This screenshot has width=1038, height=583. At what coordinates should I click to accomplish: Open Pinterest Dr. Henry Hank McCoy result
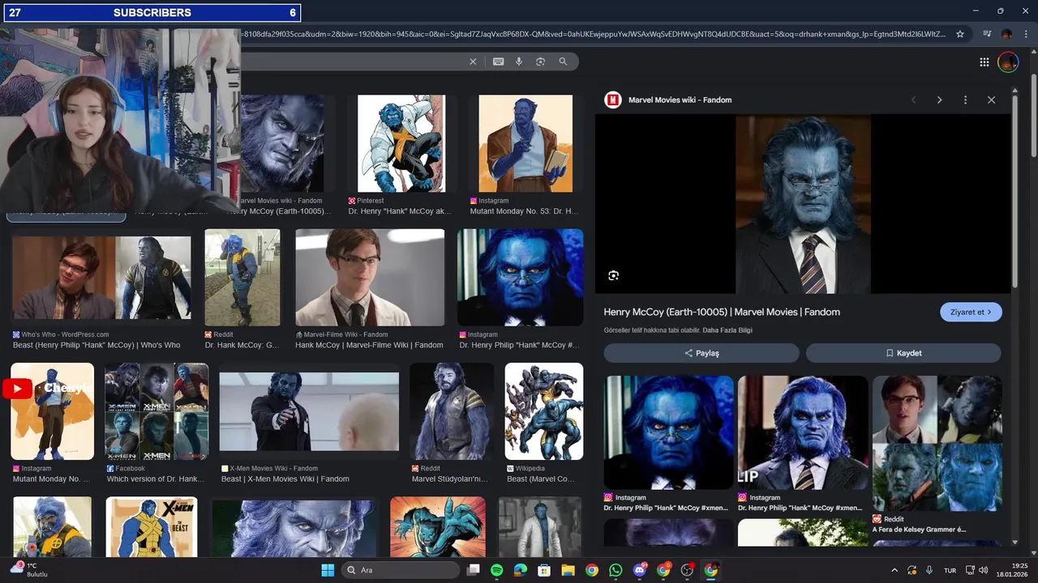point(401,143)
